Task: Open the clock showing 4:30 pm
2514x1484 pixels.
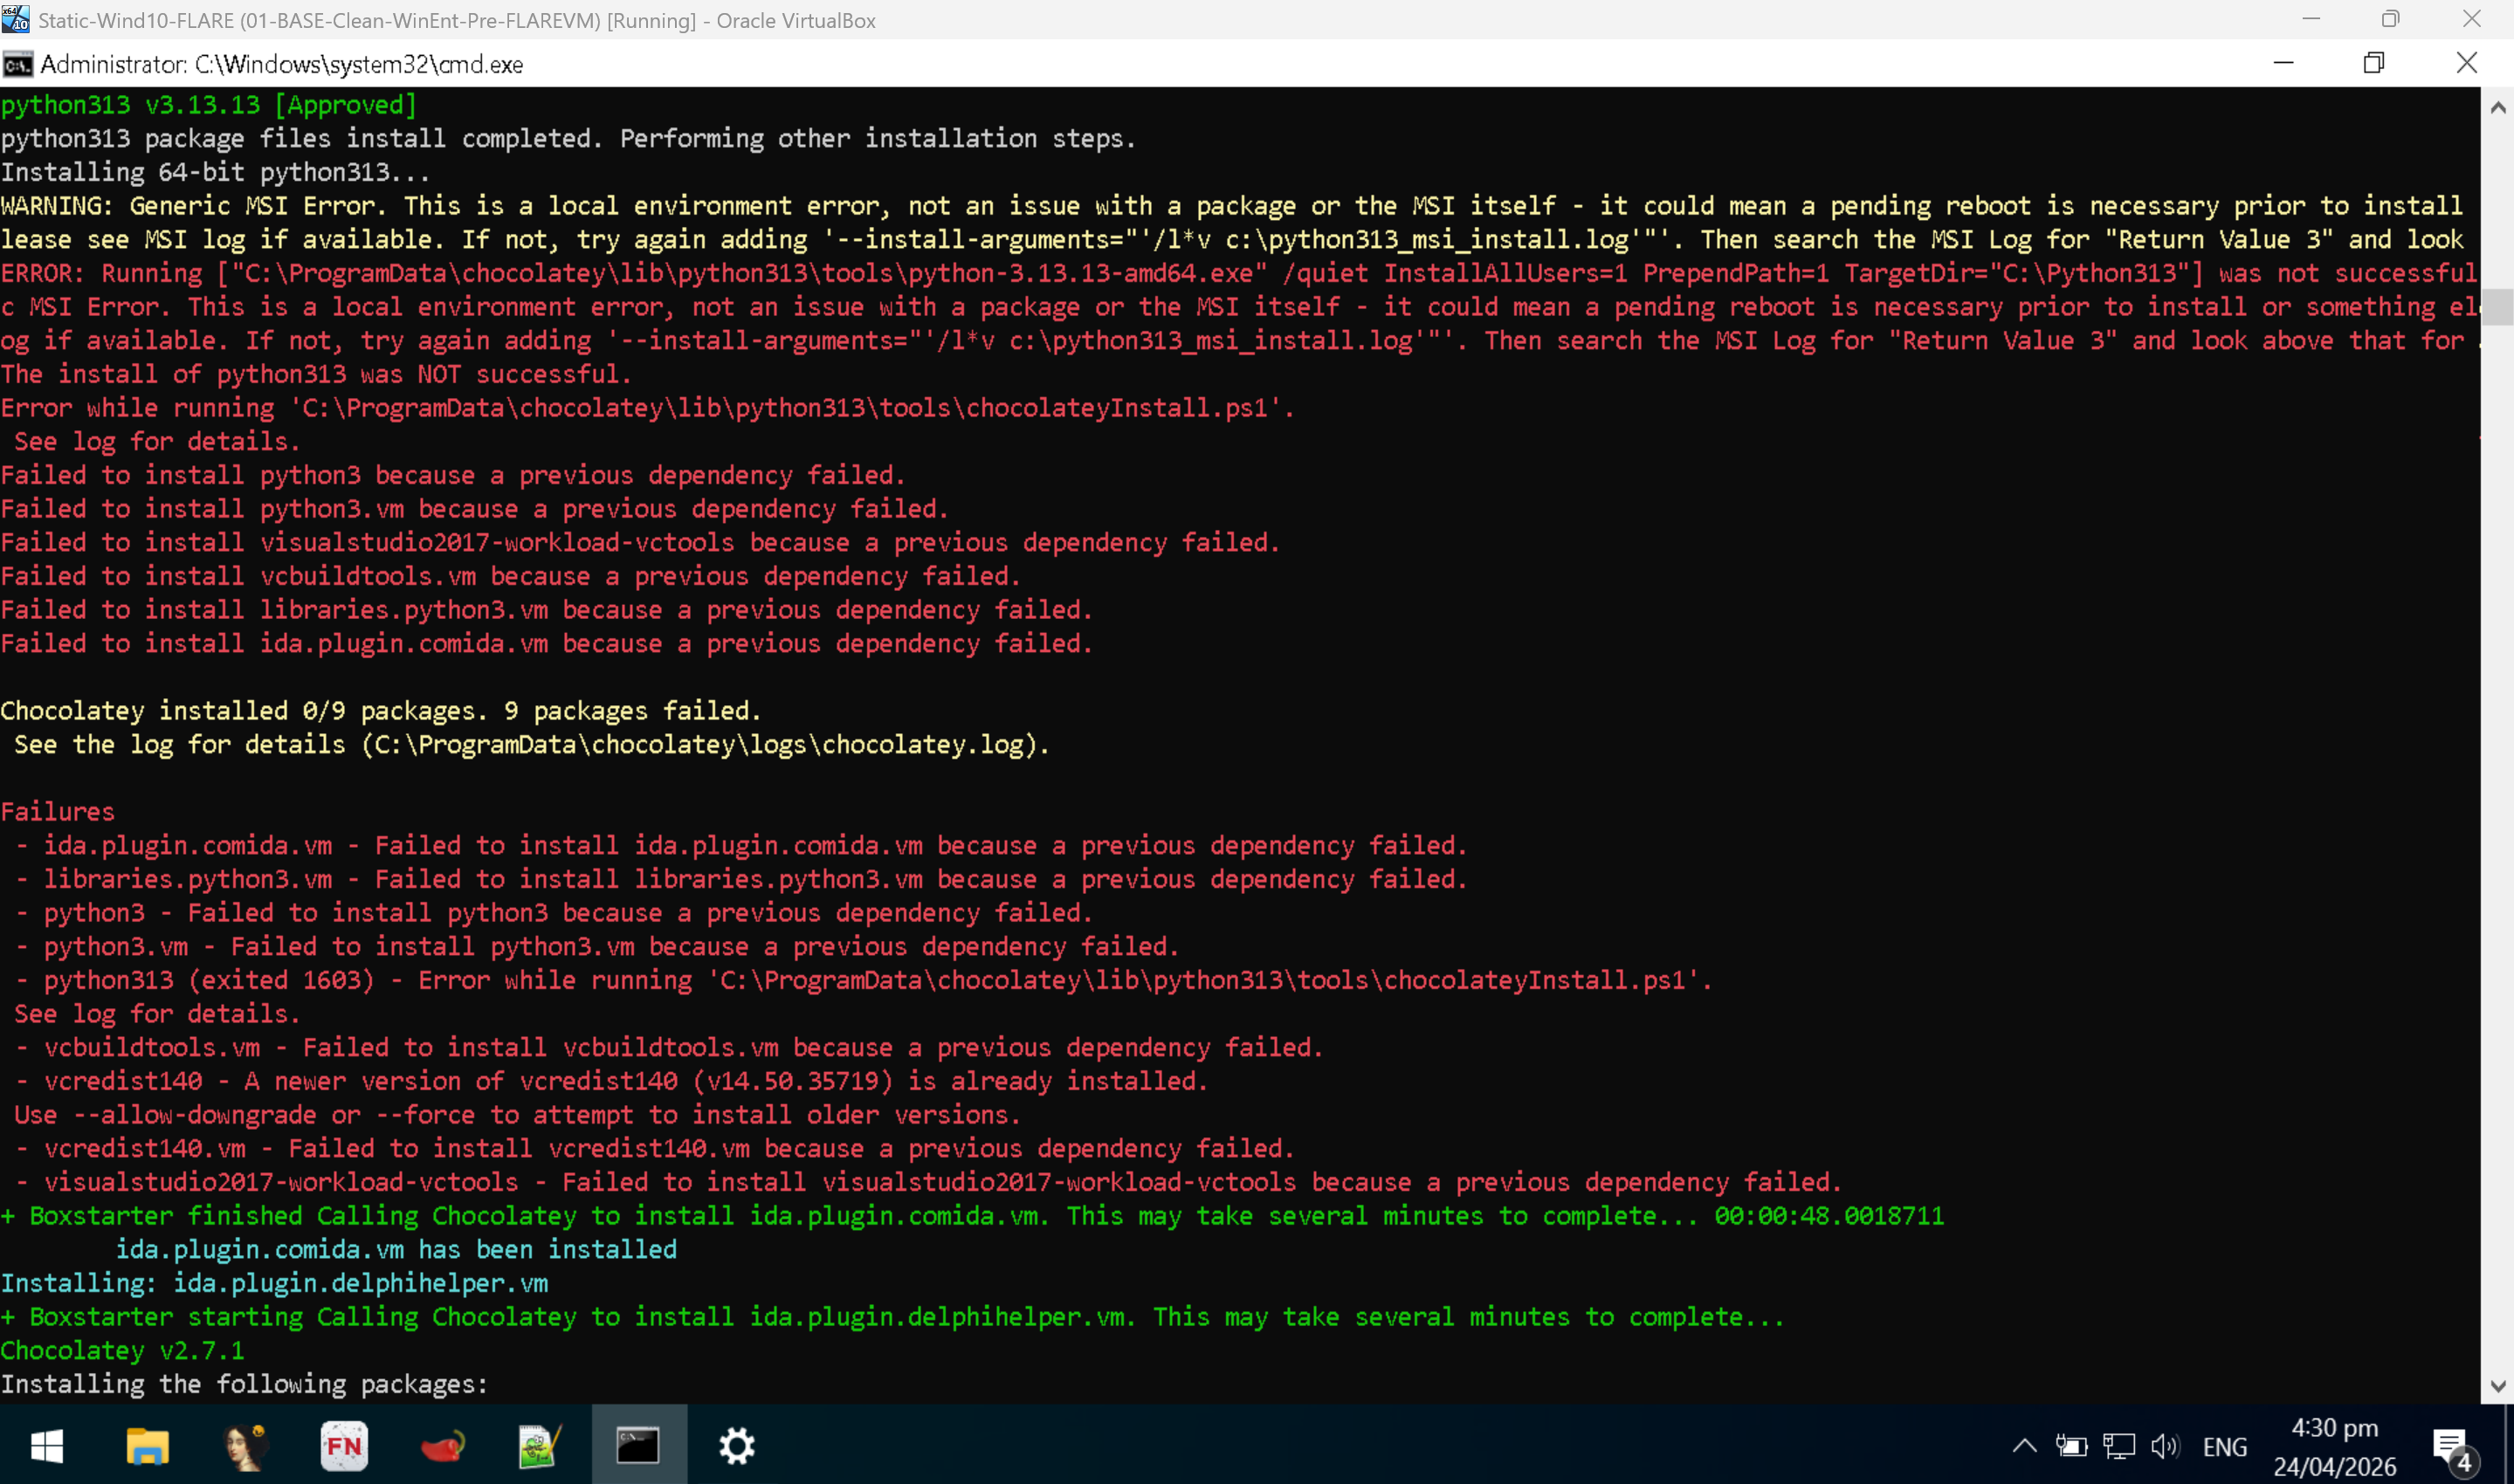Action: [2335, 1446]
